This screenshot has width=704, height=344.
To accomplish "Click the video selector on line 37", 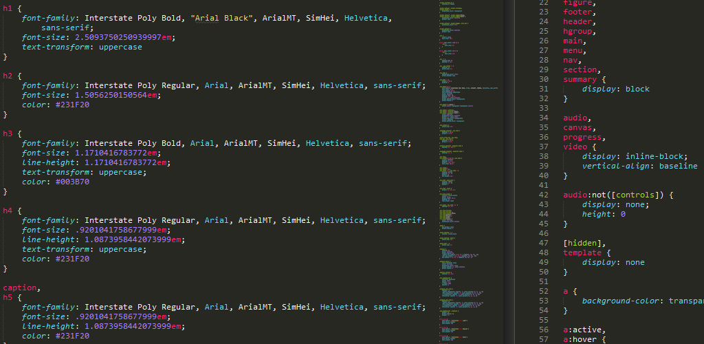I will pyautogui.click(x=575, y=147).
